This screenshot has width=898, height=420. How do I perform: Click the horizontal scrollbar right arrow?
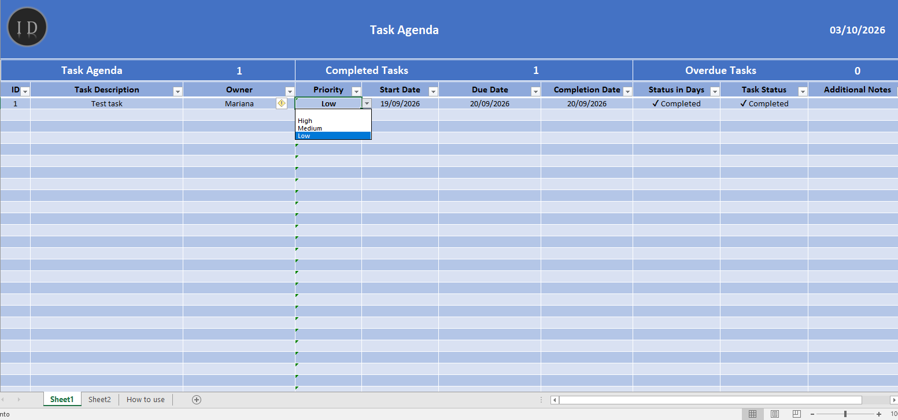click(893, 400)
